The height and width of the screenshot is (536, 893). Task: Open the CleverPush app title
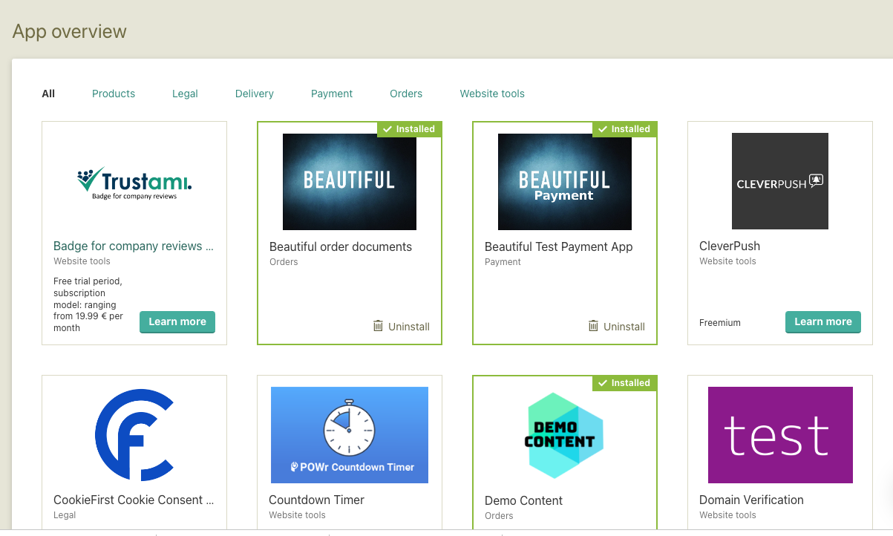point(730,246)
